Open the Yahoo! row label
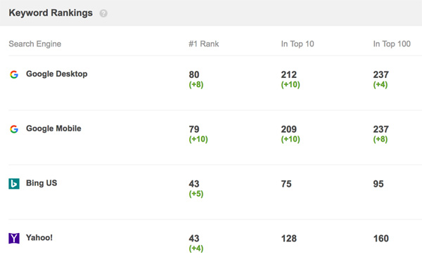 point(39,237)
